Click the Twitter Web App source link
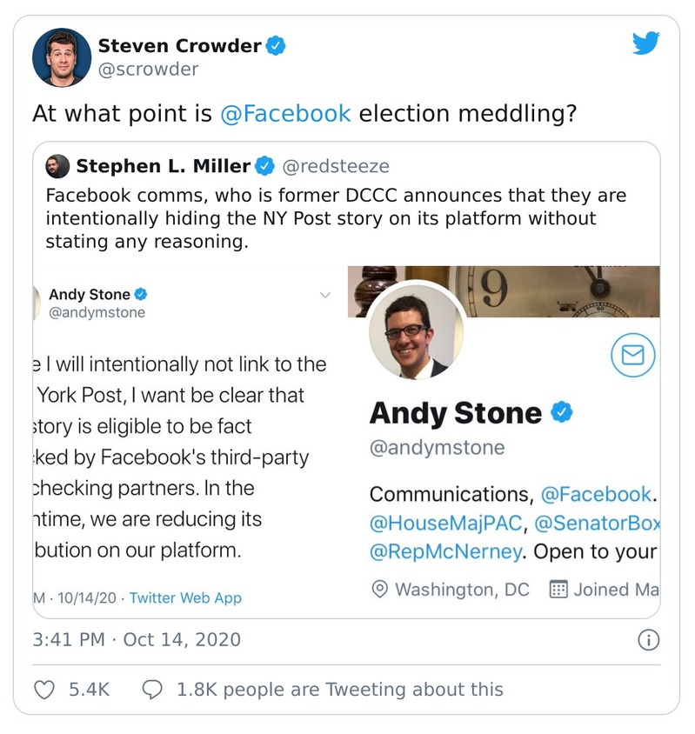The image size is (695, 734). [x=185, y=598]
